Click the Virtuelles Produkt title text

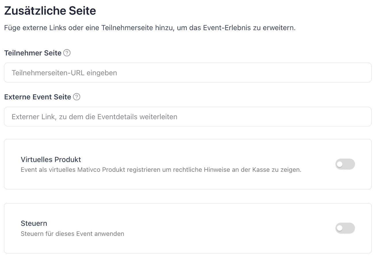pos(51,159)
